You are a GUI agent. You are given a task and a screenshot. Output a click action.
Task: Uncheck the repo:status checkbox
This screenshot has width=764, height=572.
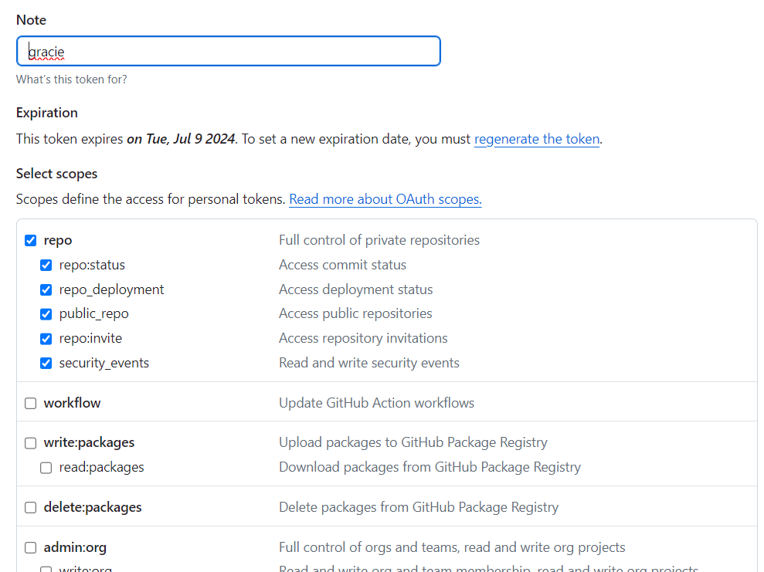[46, 265]
